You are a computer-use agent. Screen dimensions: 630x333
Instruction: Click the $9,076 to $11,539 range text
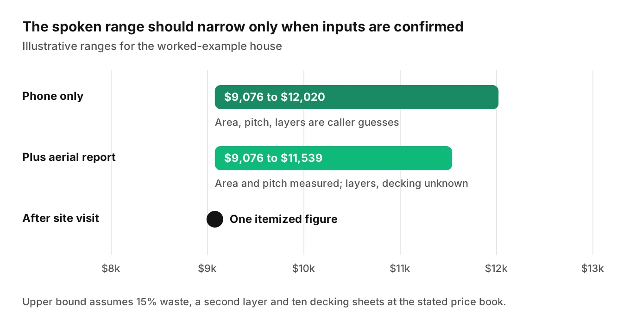click(273, 158)
